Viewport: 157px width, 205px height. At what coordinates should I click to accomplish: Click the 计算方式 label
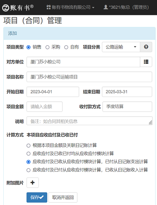pyautogui.click(x=15, y=135)
